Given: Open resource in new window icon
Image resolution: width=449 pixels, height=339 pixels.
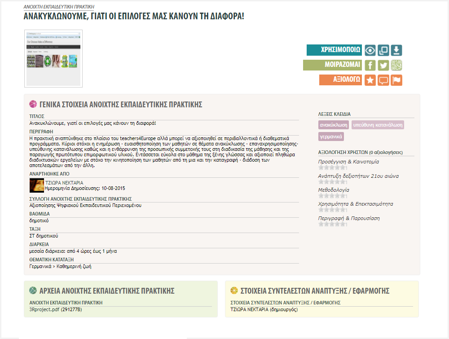Looking at the screenshot, I should [383, 50].
